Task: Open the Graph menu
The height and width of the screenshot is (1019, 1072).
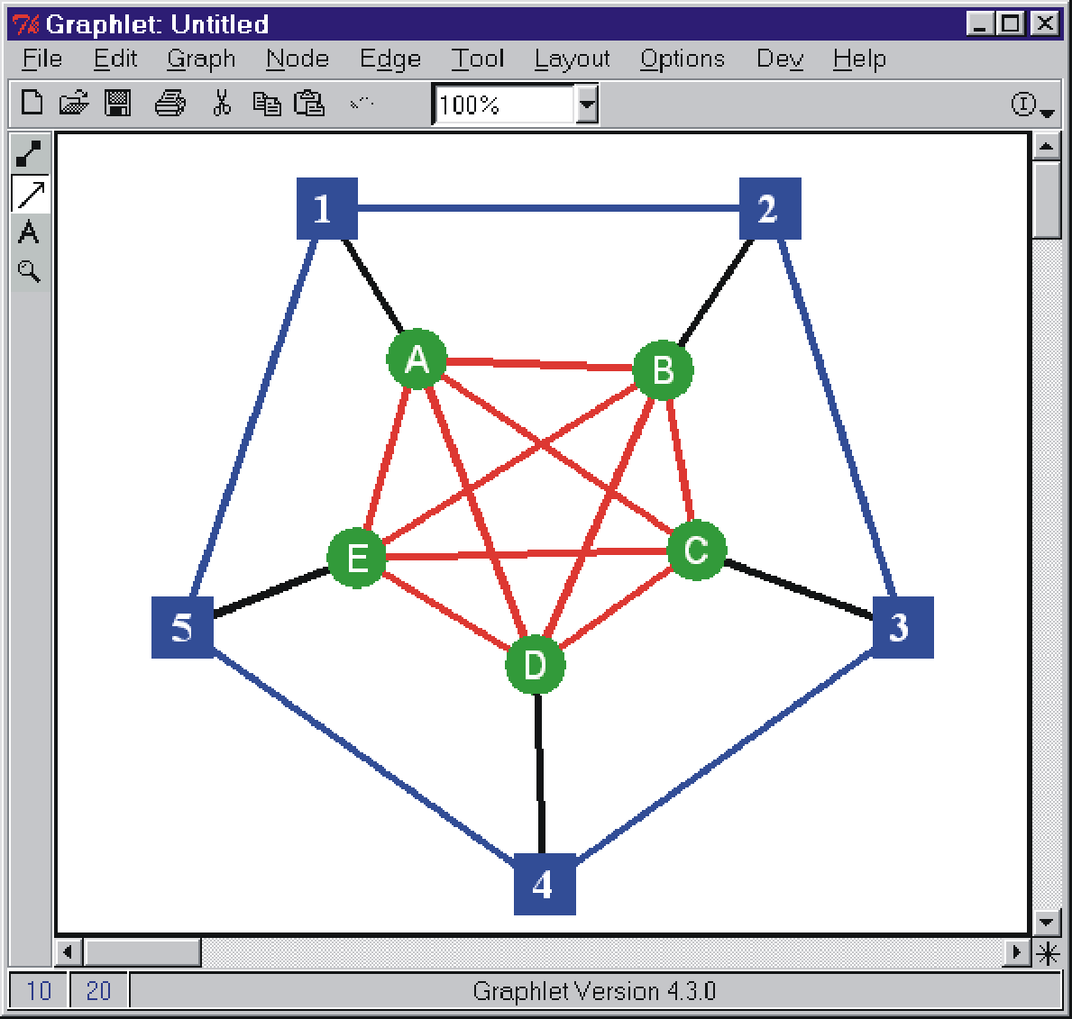Action: point(201,59)
